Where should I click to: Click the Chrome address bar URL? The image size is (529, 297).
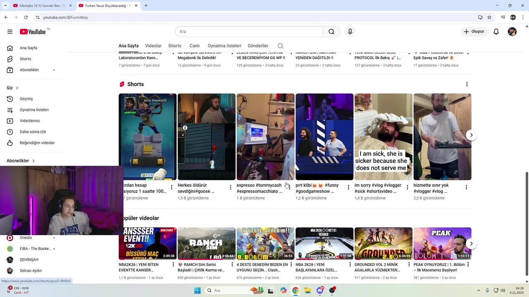click(x=65, y=17)
